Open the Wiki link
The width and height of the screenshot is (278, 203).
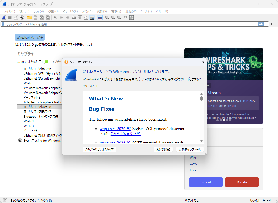[193, 157]
